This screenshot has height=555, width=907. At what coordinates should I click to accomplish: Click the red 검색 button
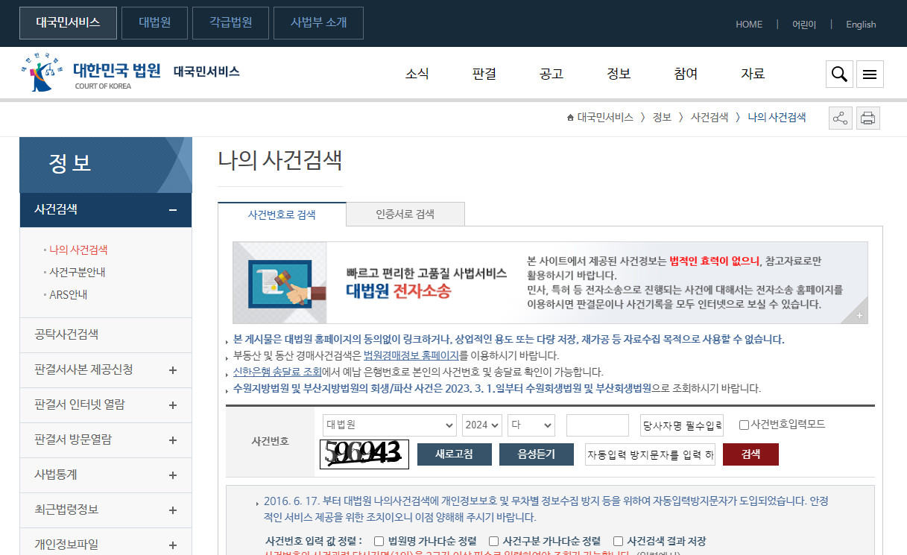750,454
